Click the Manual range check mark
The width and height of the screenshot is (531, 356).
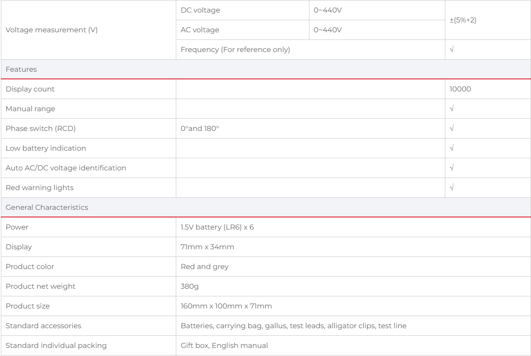pyautogui.click(x=452, y=109)
